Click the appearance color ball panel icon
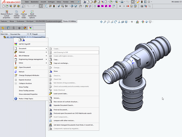 [25, 28]
